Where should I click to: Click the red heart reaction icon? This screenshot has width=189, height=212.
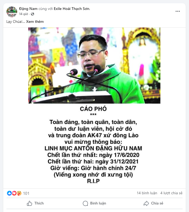pos(14,193)
